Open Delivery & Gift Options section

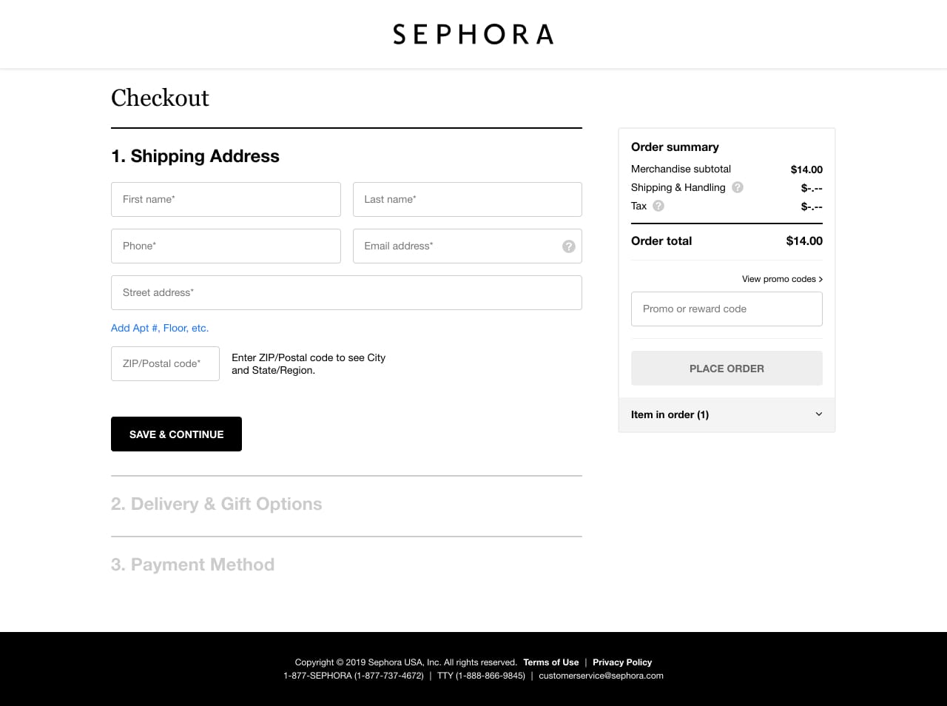217,504
